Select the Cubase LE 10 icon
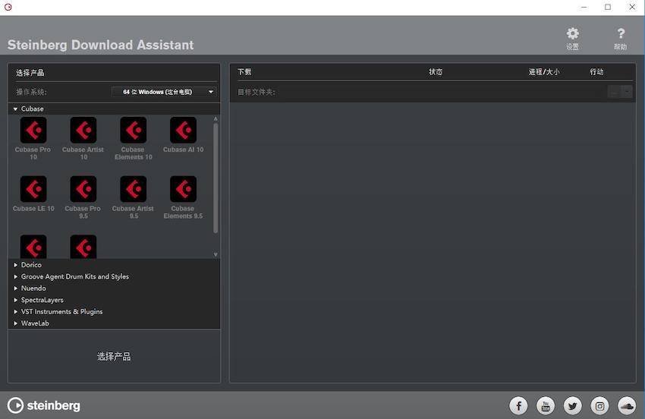Image resolution: width=645 pixels, height=419 pixels. (33, 189)
